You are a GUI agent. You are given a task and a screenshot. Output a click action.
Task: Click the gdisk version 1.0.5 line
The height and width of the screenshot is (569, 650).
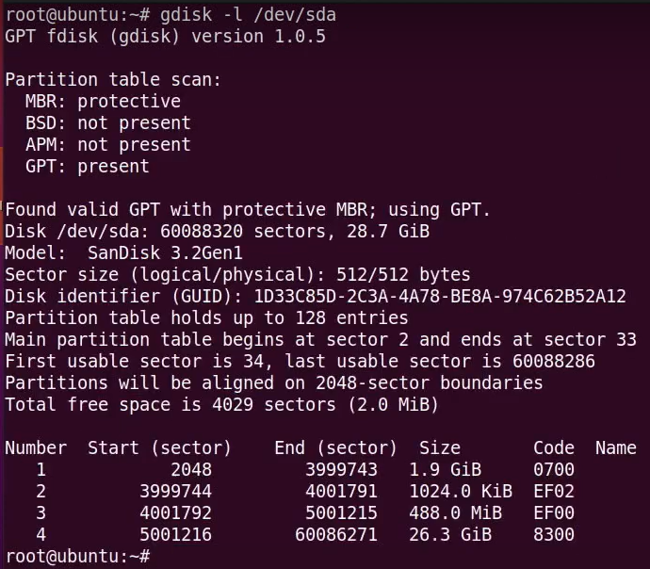pyautogui.click(x=166, y=36)
